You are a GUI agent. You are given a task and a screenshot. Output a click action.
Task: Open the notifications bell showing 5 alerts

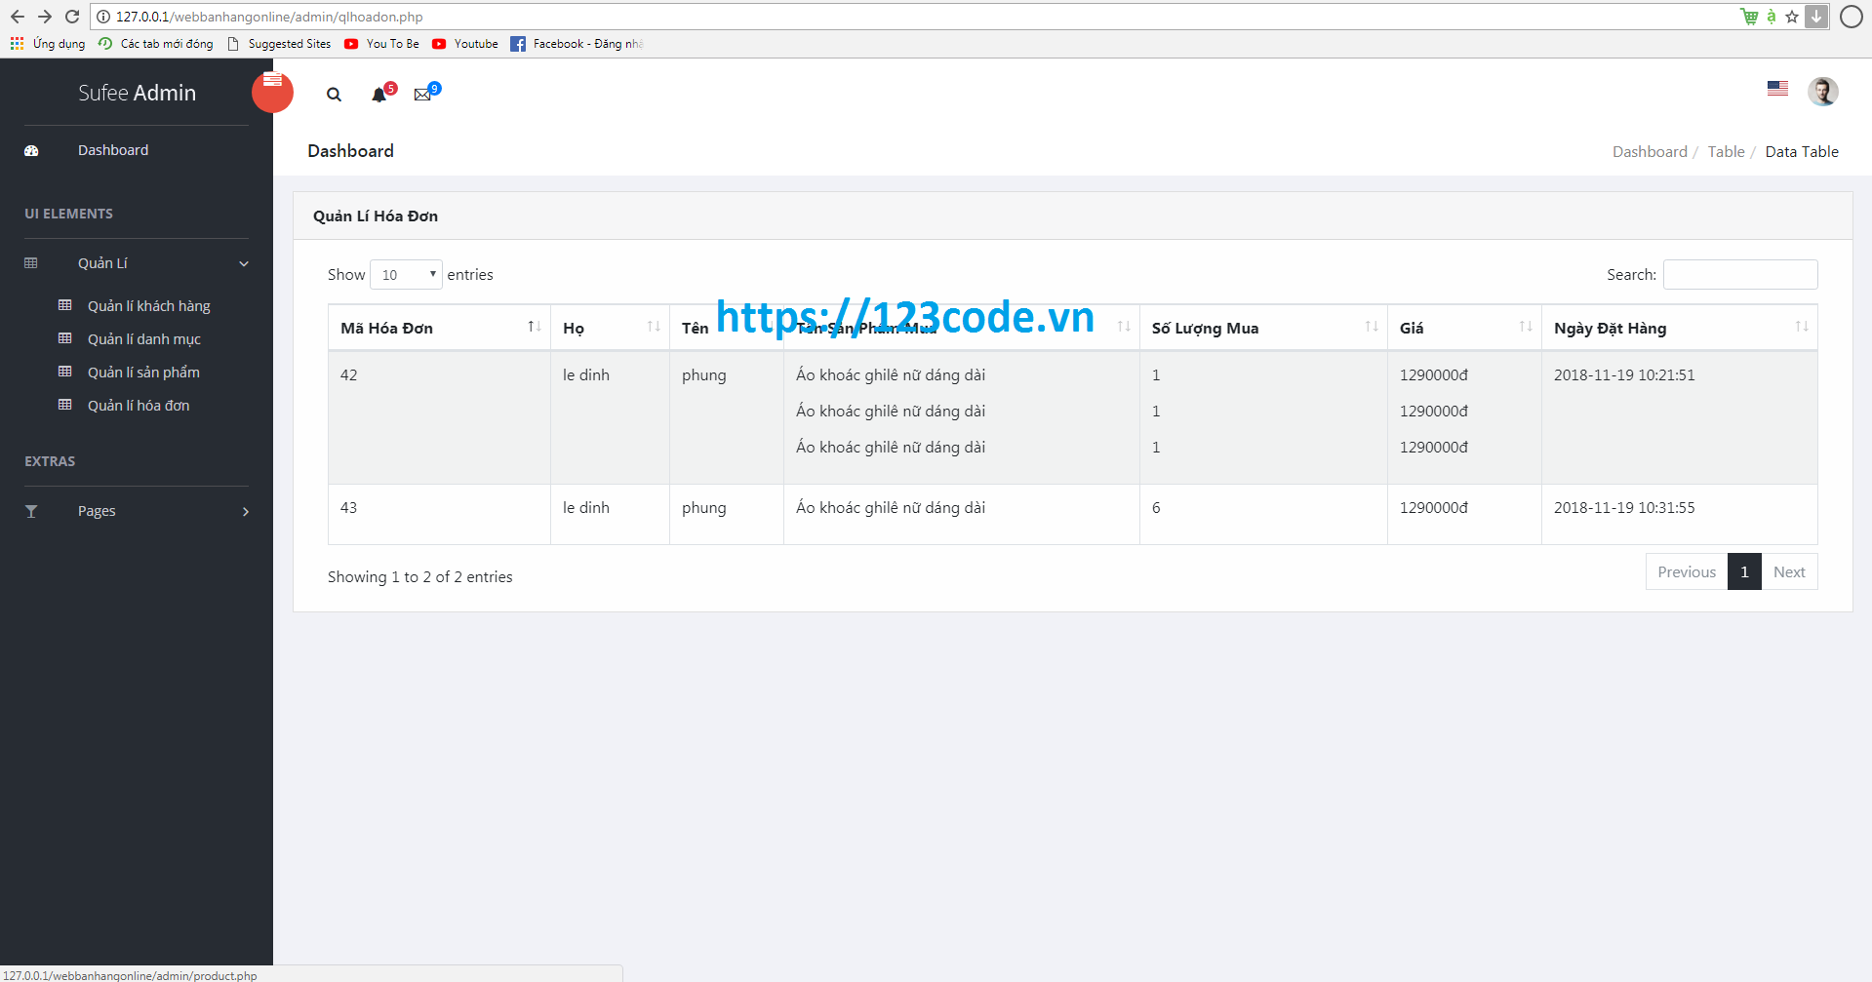379,94
